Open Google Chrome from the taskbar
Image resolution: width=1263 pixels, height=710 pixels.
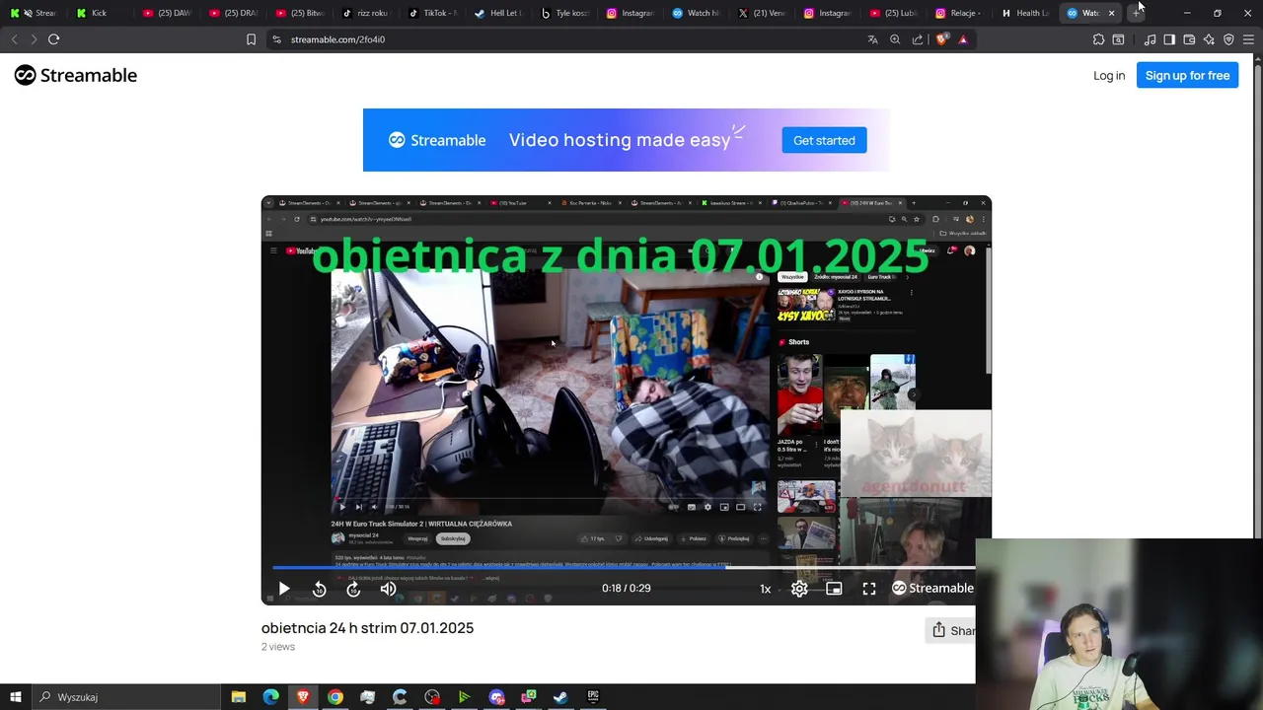tap(335, 697)
